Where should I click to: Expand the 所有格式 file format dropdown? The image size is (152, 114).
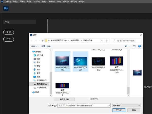[126, 105]
